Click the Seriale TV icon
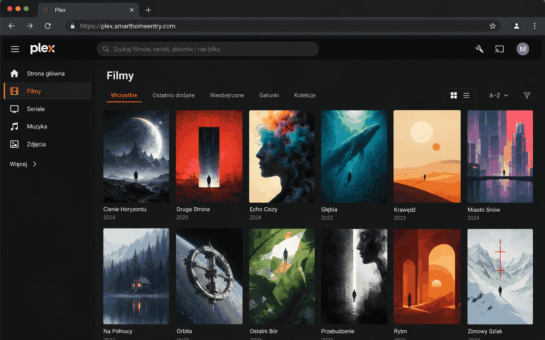Image resolution: width=545 pixels, height=340 pixels. (15, 109)
